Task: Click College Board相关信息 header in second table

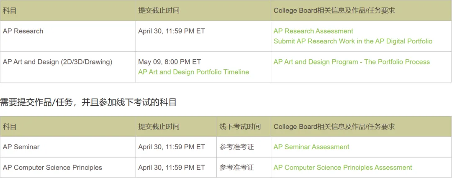Action: coord(334,127)
